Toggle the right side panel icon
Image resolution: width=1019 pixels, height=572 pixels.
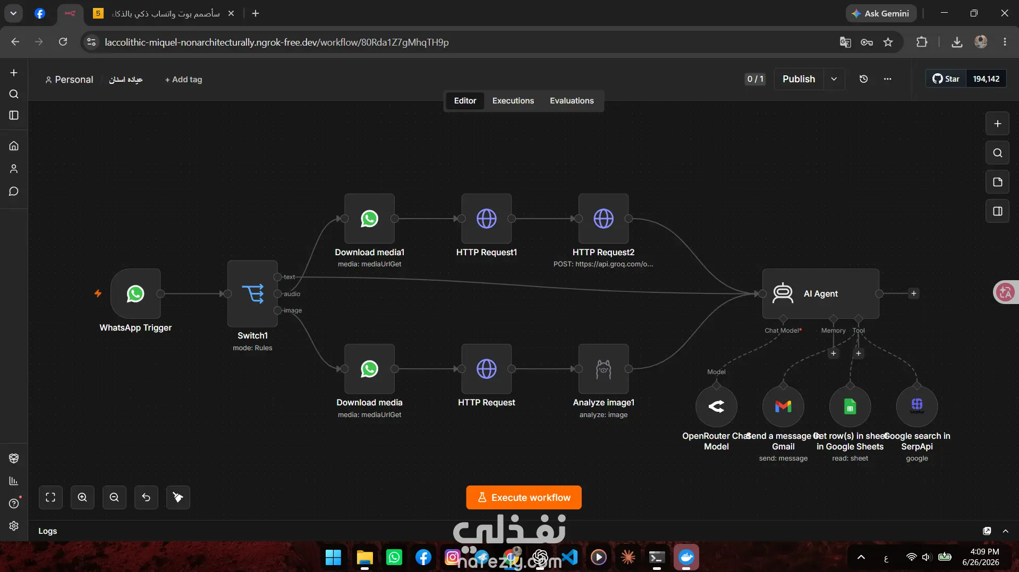pyautogui.click(x=997, y=211)
